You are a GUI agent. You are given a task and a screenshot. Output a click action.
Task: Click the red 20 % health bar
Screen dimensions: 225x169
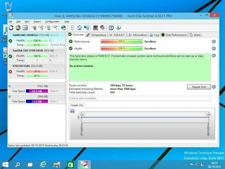pos(37,71)
